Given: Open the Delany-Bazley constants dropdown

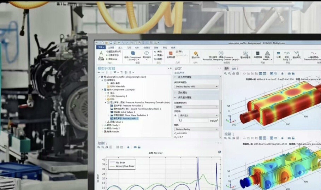Looking at the screenshot, I should point(196,129).
